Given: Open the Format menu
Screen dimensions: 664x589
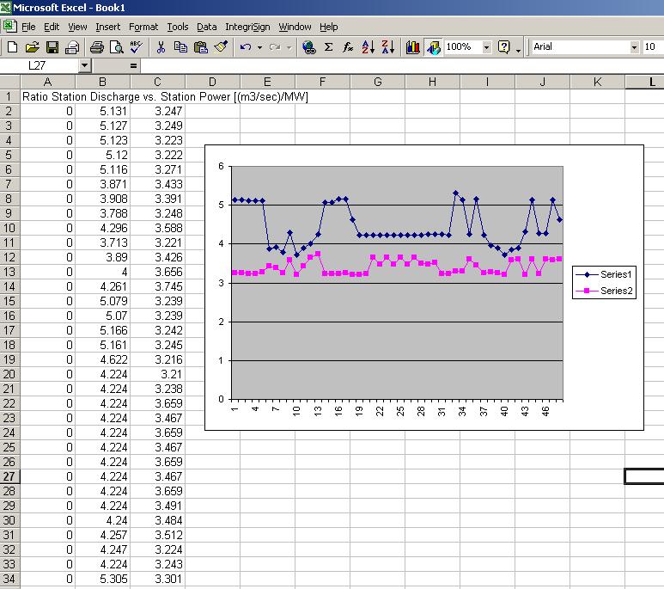Looking at the screenshot, I should pos(143,27).
